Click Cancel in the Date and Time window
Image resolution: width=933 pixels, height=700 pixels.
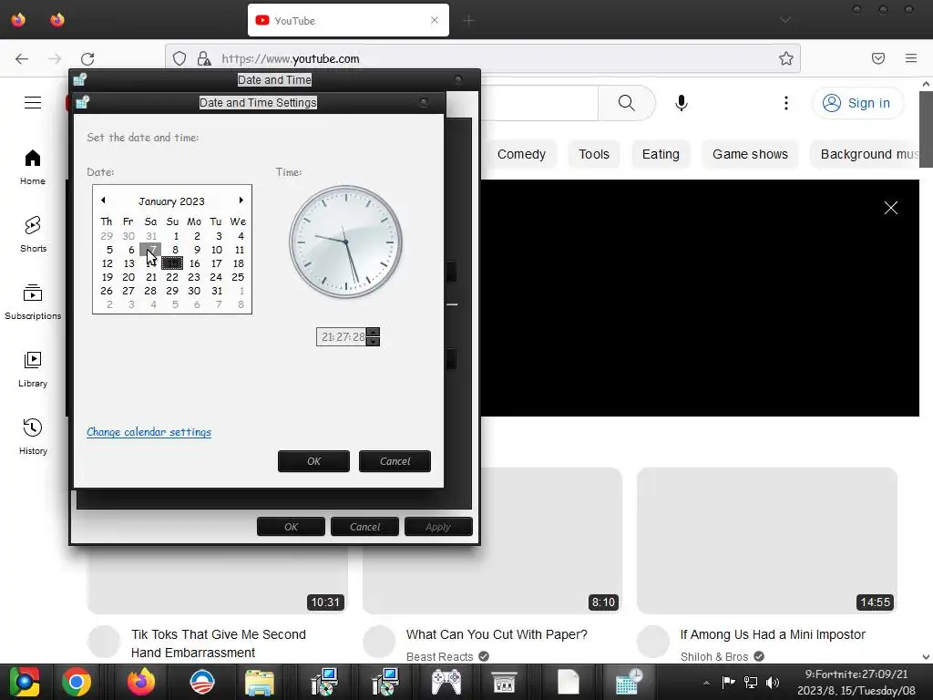[364, 527]
